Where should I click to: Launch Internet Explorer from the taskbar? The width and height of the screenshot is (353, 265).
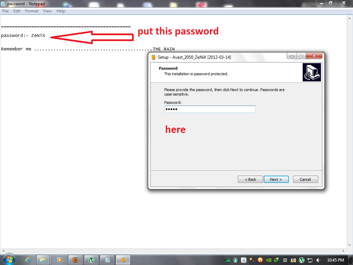point(28,260)
